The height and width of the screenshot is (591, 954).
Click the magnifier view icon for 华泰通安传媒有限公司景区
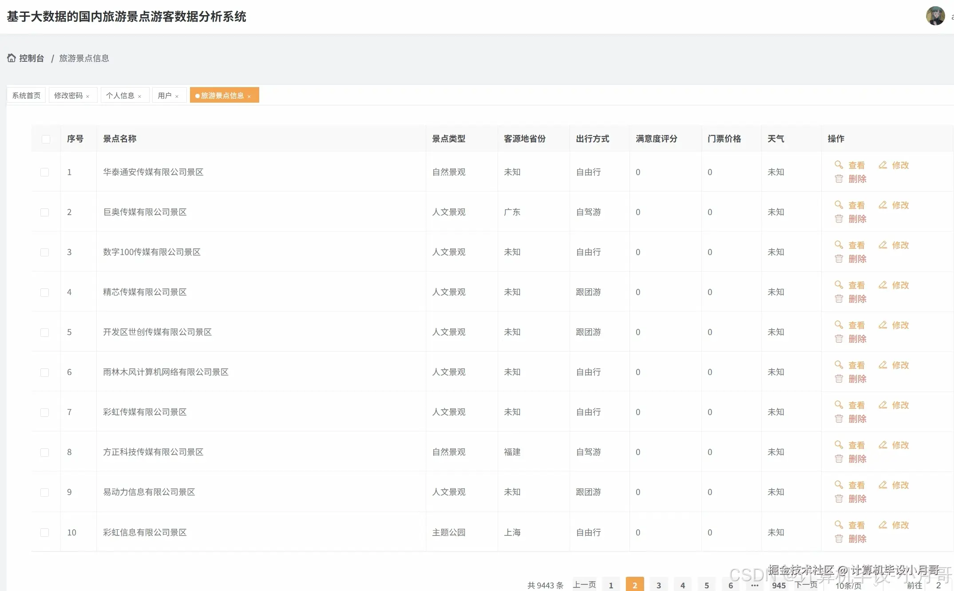tap(839, 165)
